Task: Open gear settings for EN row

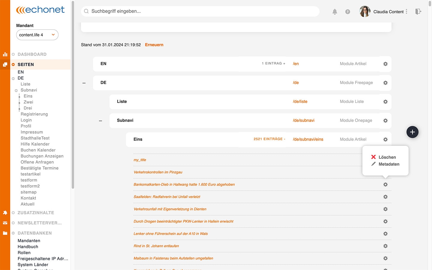Action: (x=385, y=64)
